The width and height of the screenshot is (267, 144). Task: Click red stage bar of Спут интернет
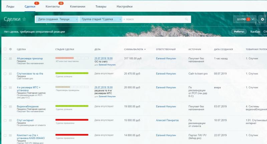[x=72, y=120]
